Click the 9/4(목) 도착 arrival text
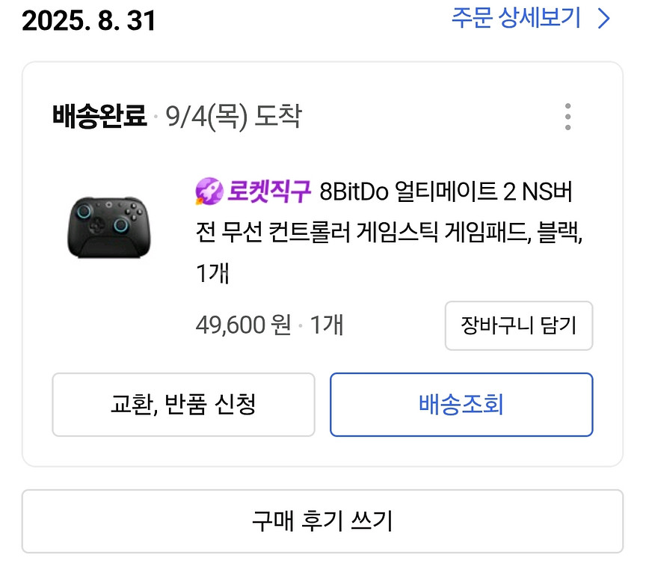The height and width of the screenshot is (561, 646). pos(232,117)
